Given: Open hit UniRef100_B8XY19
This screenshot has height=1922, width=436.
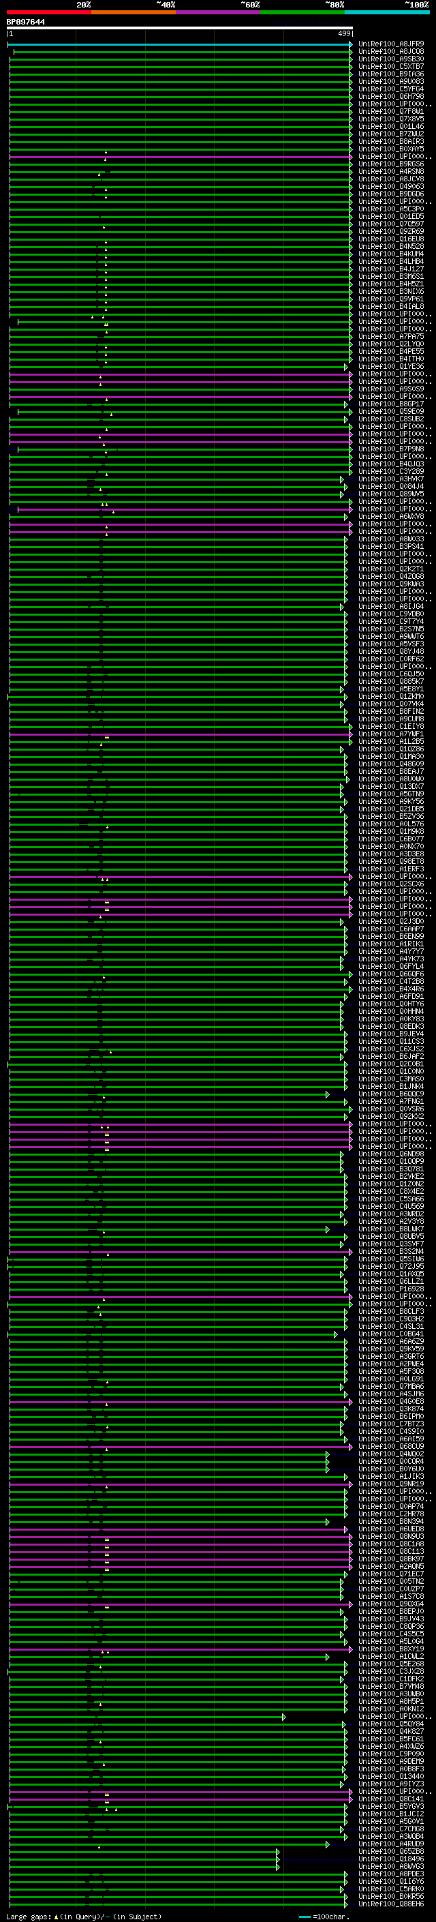Looking at the screenshot, I should (x=391, y=1649).
